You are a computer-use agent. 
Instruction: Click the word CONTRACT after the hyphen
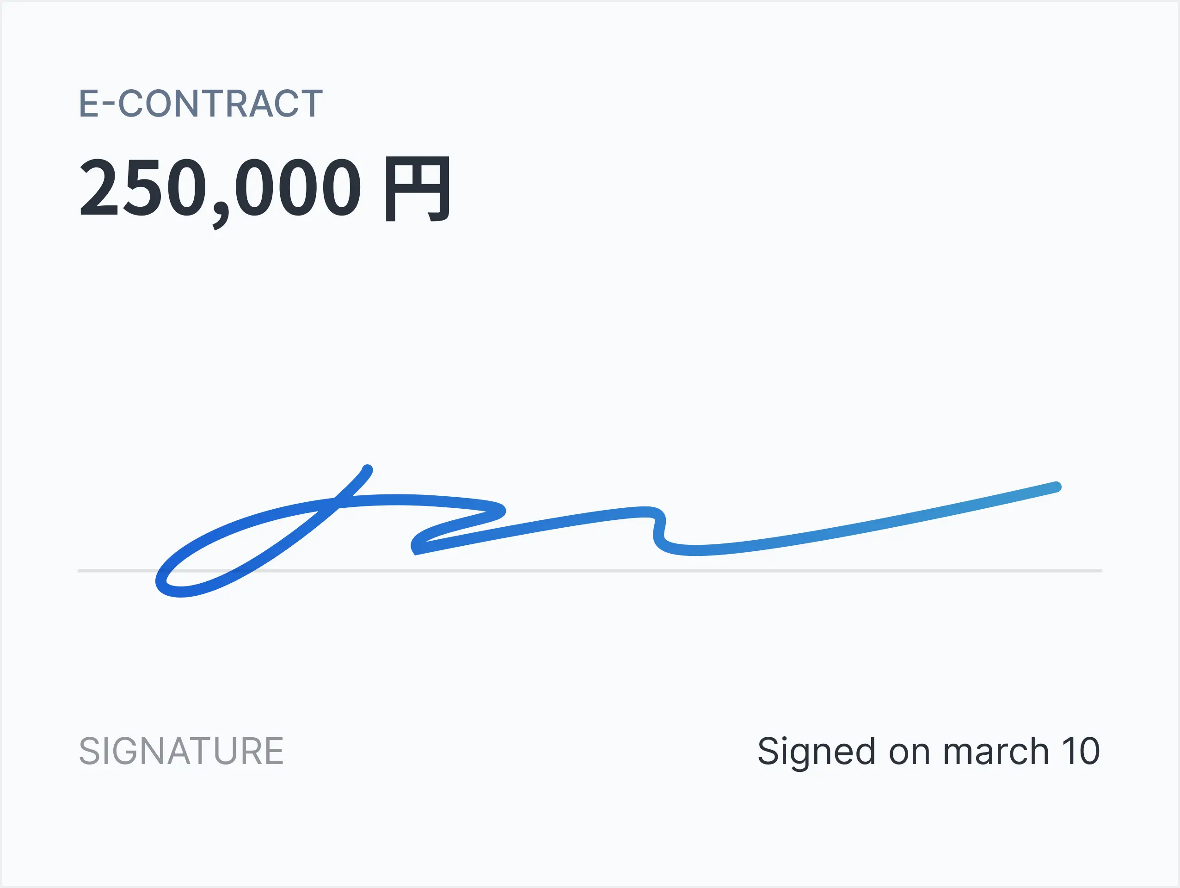(x=220, y=104)
